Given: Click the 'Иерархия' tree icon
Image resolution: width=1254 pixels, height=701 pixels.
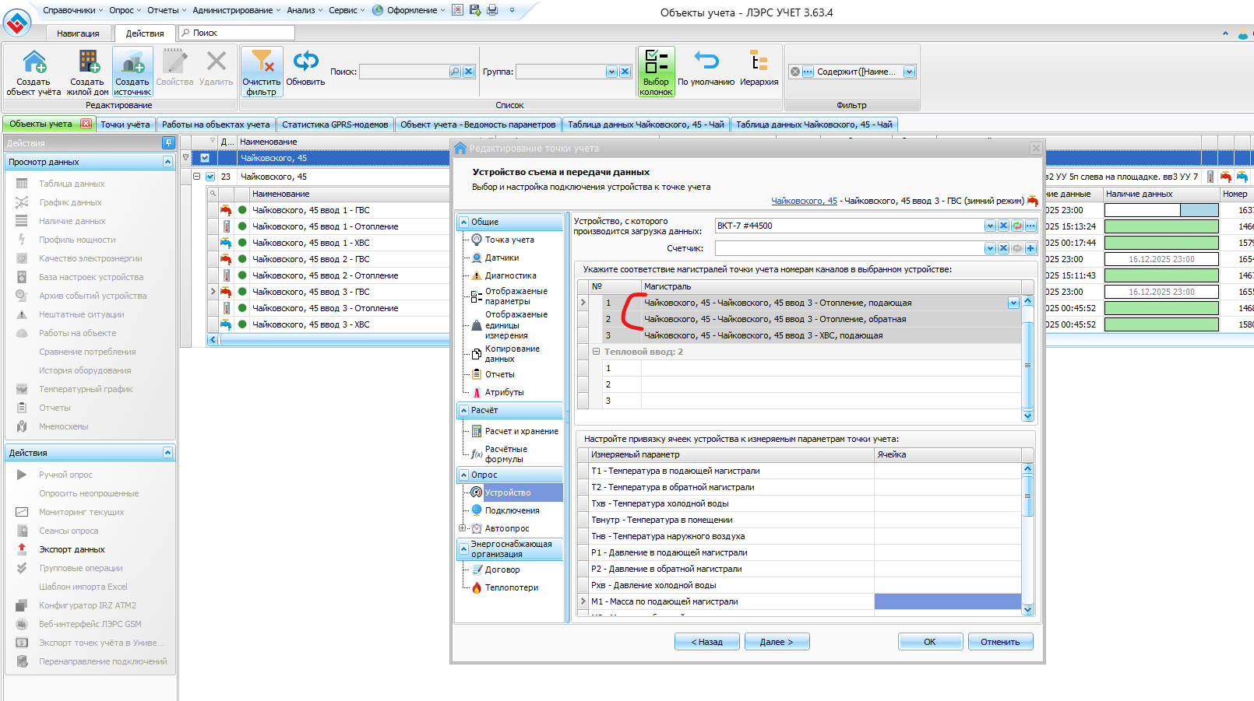Looking at the screenshot, I should pos(759,62).
